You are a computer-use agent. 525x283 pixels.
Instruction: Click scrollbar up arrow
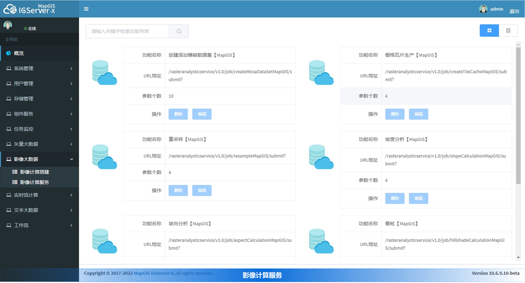pyautogui.click(x=518, y=44)
